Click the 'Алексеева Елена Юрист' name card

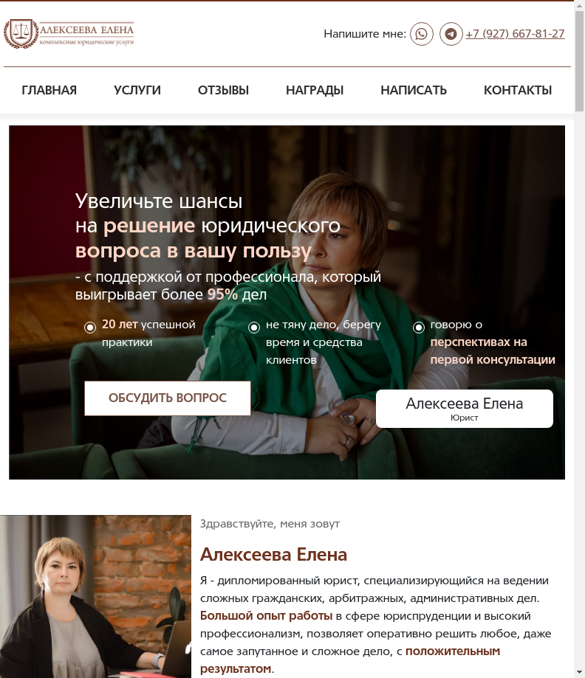pos(465,409)
